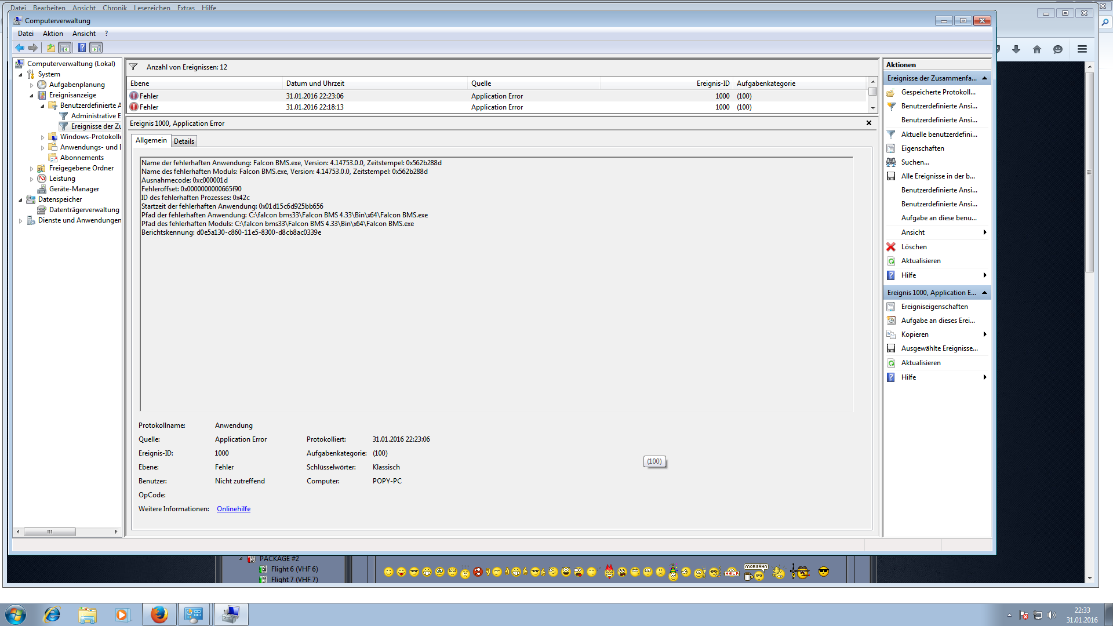
Task: Collapse the System tree node
Action: (21, 75)
